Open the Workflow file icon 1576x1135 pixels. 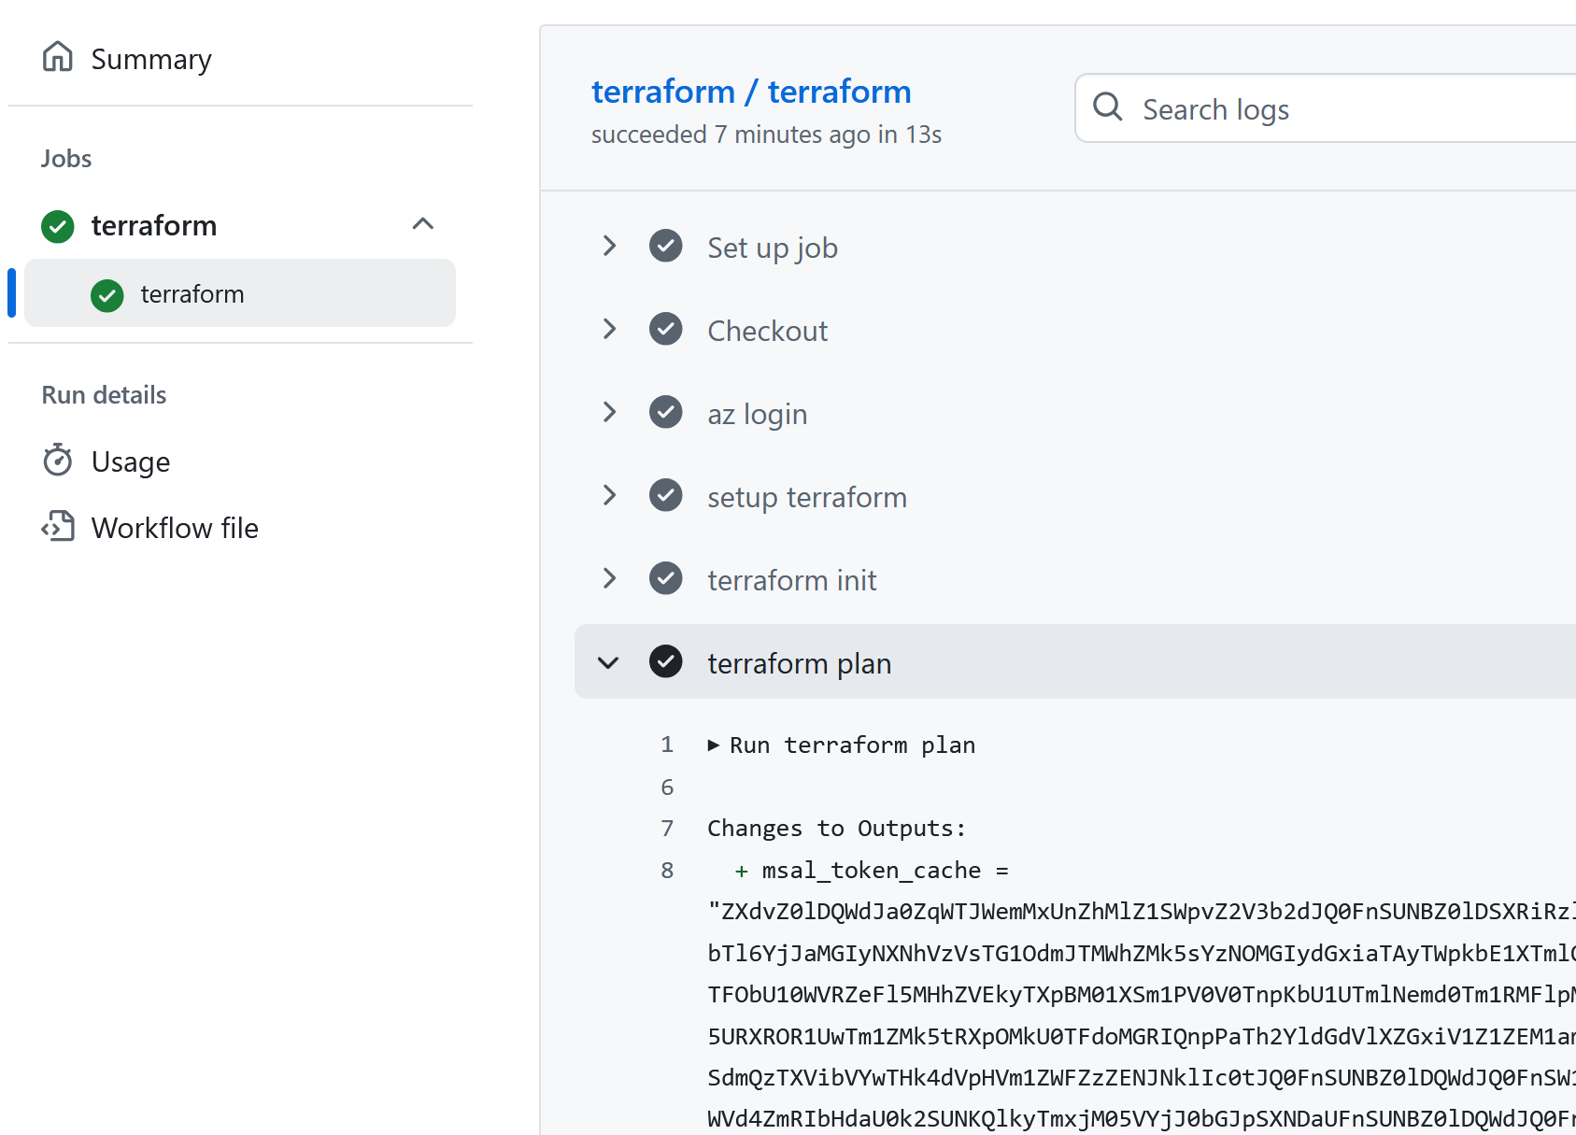click(58, 527)
